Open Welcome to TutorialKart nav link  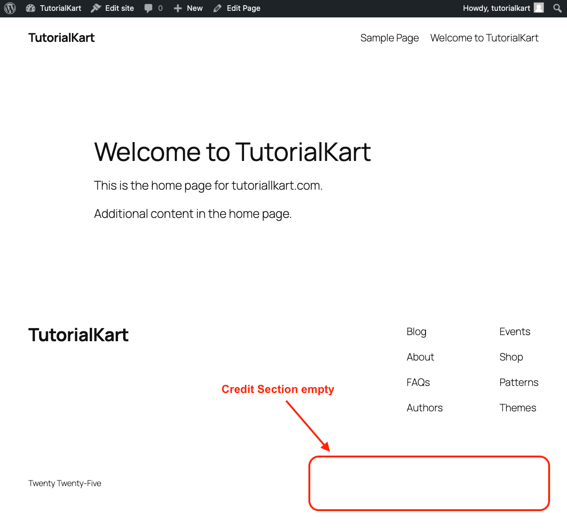[484, 38]
